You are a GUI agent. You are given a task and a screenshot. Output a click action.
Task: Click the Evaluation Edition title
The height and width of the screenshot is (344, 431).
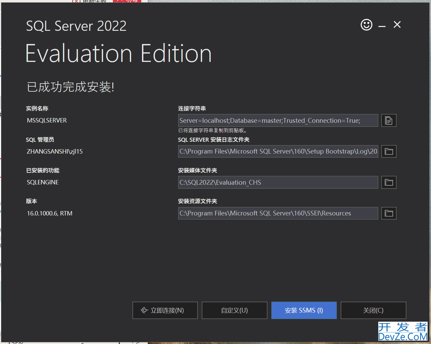119,53
